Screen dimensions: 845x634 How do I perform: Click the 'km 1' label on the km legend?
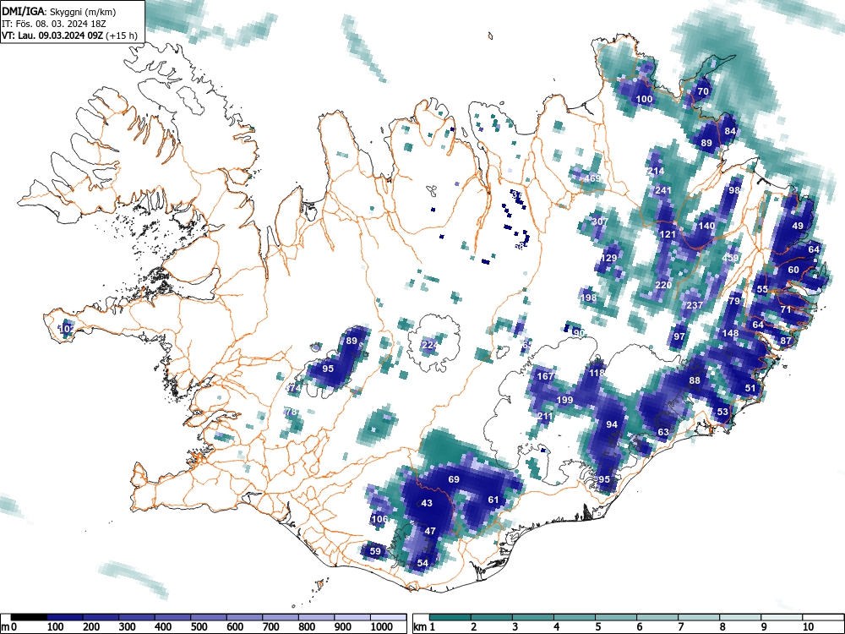tap(425, 627)
